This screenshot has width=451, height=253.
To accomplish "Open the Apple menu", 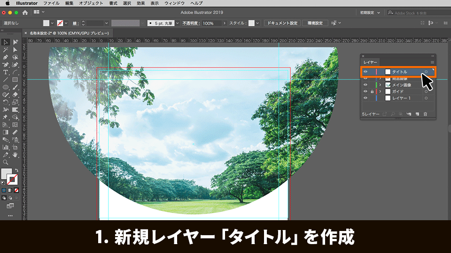I will coord(8,3).
